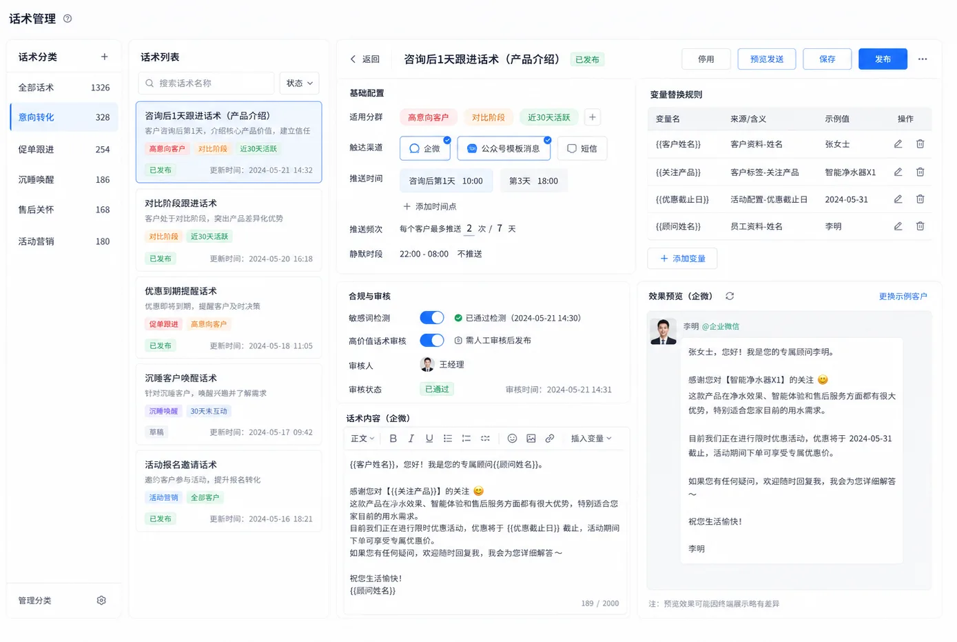Open the 插入变量 dropdown
Screen dimensions: 957x642
[x=591, y=439]
